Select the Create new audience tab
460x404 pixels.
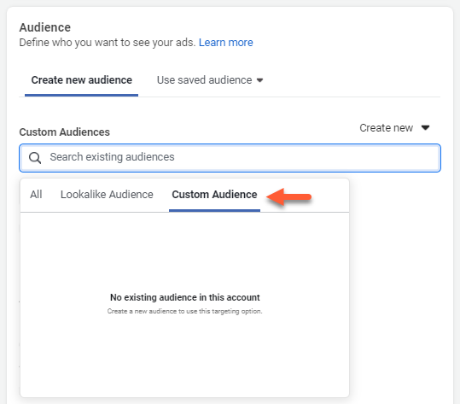tap(82, 80)
